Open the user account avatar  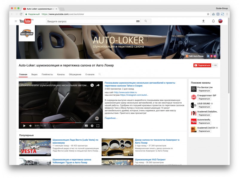[220, 21]
